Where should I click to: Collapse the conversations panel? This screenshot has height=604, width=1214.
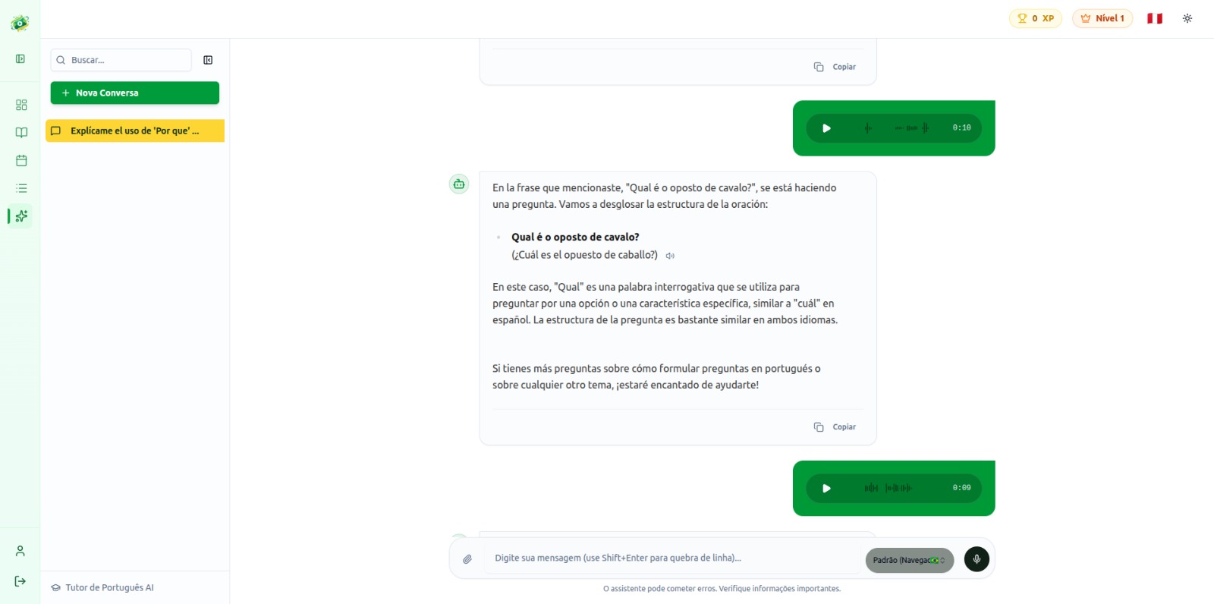click(x=208, y=60)
